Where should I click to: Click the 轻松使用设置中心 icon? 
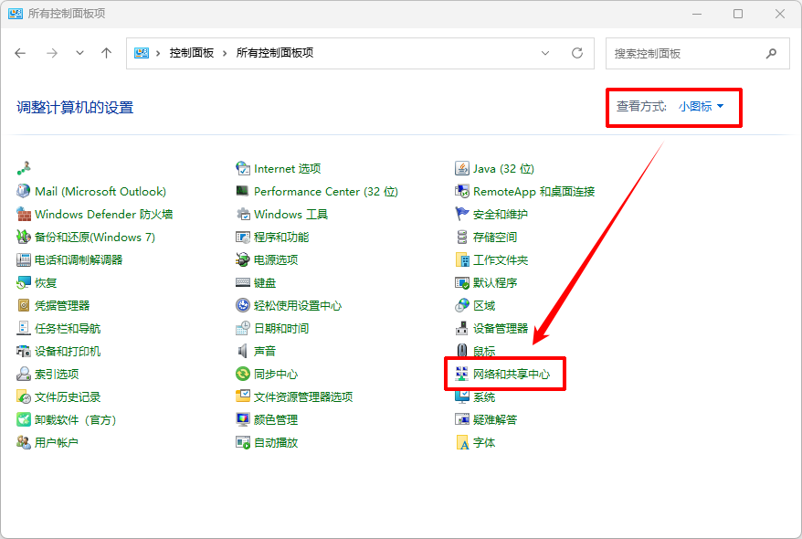(242, 305)
